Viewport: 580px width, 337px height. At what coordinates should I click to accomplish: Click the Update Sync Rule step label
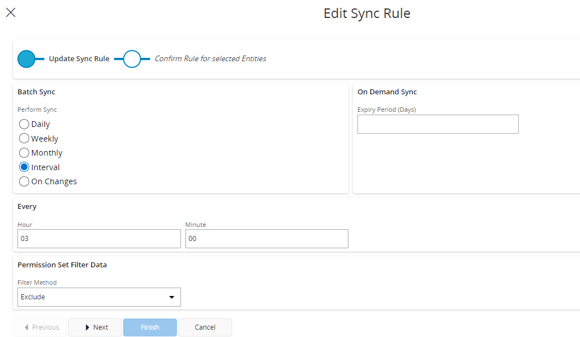79,59
